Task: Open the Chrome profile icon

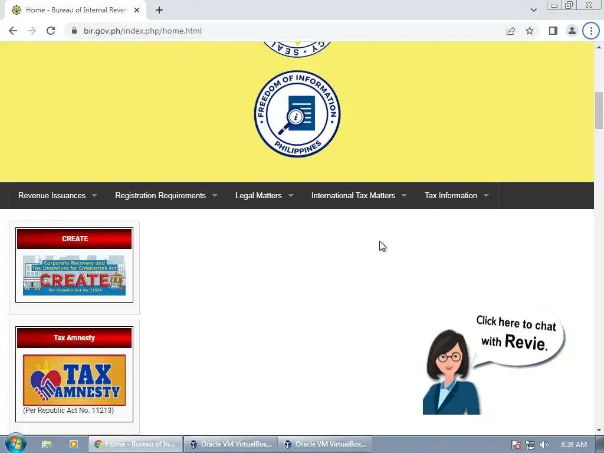Action: pyautogui.click(x=572, y=31)
